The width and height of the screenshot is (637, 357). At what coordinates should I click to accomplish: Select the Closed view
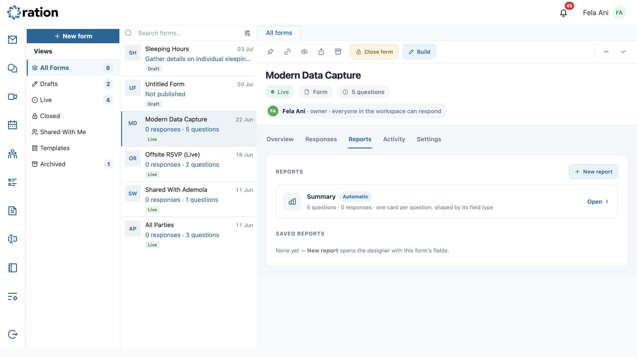(x=73, y=116)
